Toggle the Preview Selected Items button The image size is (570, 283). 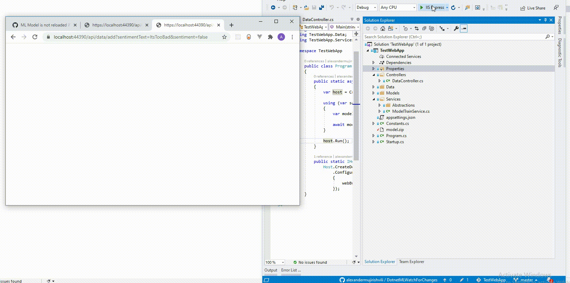click(x=464, y=28)
